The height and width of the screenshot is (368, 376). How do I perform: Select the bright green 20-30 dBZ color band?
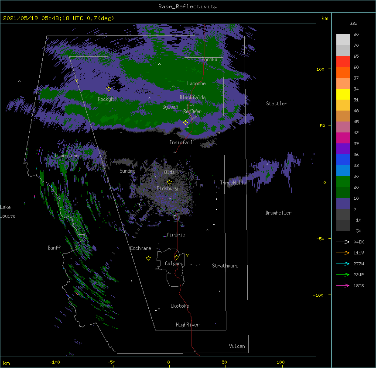343,182
